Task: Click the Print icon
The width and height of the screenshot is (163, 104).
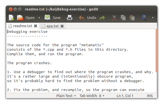Action: coord(69,18)
